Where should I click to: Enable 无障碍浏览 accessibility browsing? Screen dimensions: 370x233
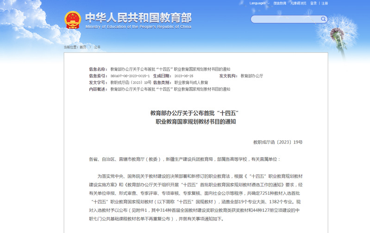(x=299, y=3)
